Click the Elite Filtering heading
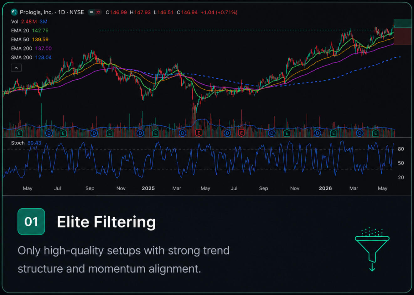 click(106, 222)
